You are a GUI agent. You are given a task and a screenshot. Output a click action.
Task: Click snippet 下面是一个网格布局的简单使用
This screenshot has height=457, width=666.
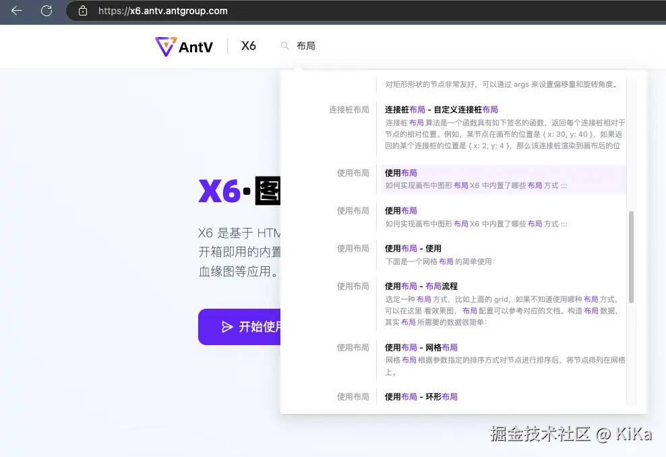click(440, 262)
